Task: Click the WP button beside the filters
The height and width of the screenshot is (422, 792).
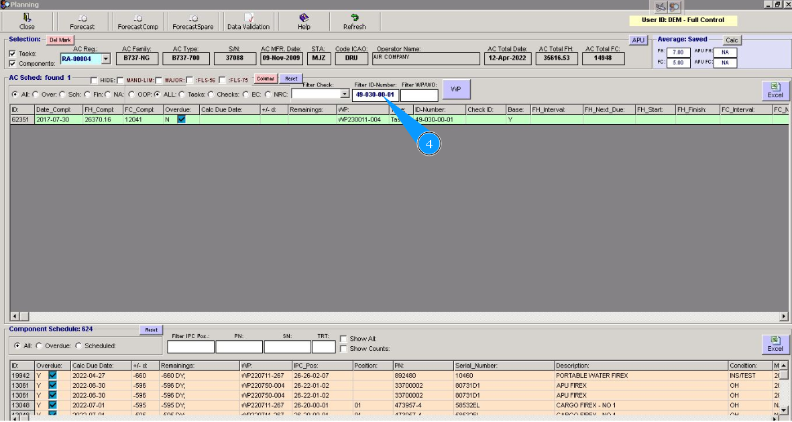Action: pyautogui.click(x=456, y=89)
